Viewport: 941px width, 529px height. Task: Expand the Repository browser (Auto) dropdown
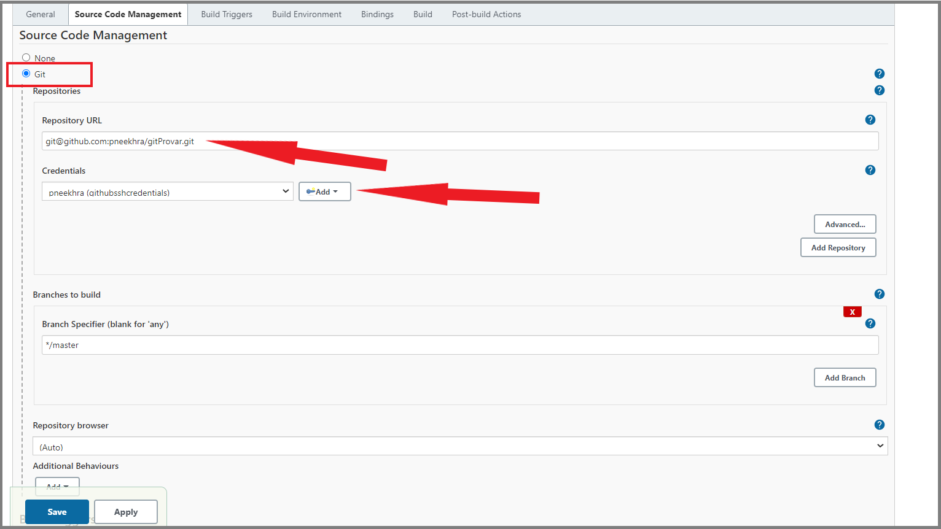[460, 446]
